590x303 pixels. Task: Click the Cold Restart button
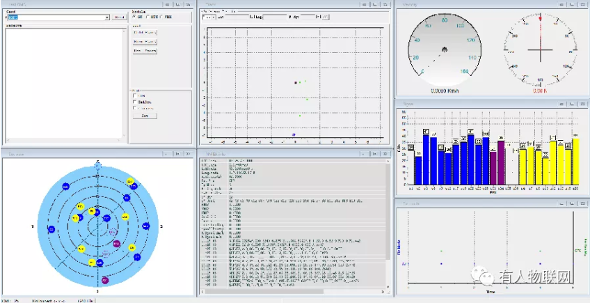click(145, 33)
